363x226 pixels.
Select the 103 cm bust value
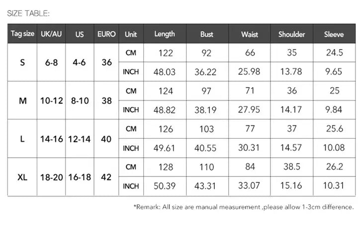207,129
